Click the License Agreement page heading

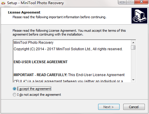tap(24, 12)
